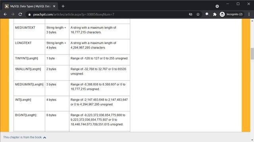Screen dimensions: 254x142
Task: Click the '4,294,967,295 characters' description
Action: [100, 47]
